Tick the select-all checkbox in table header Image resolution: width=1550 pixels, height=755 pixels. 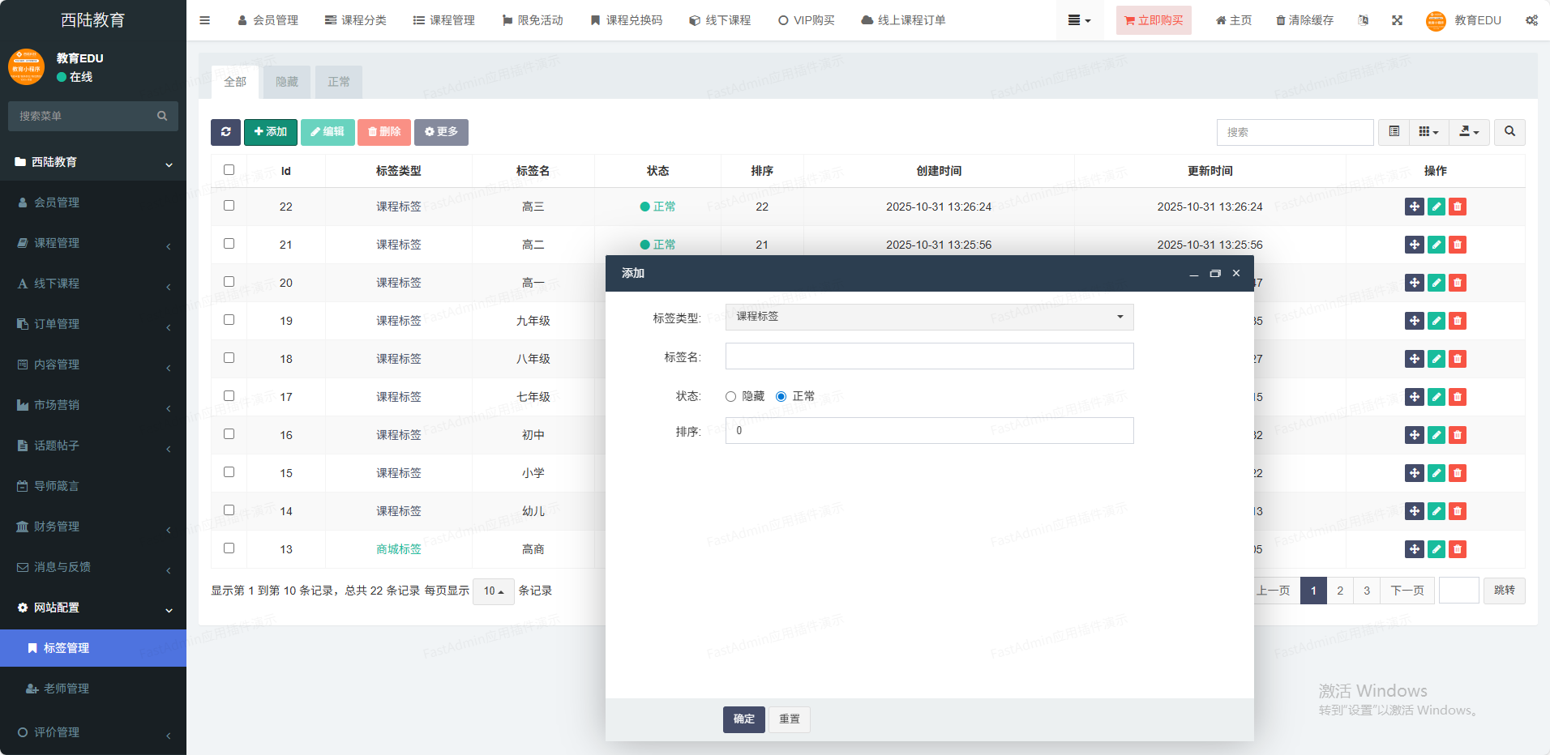229,170
